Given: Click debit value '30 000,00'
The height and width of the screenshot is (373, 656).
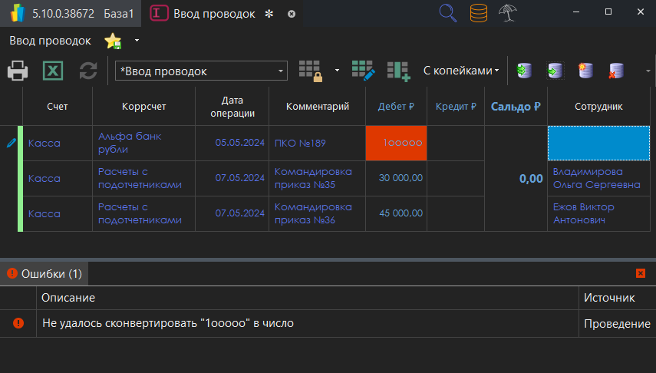Looking at the screenshot, I should click(x=396, y=178).
